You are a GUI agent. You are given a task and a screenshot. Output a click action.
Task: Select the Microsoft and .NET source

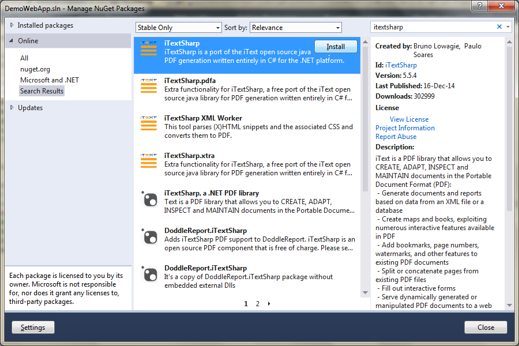pos(50,80)
